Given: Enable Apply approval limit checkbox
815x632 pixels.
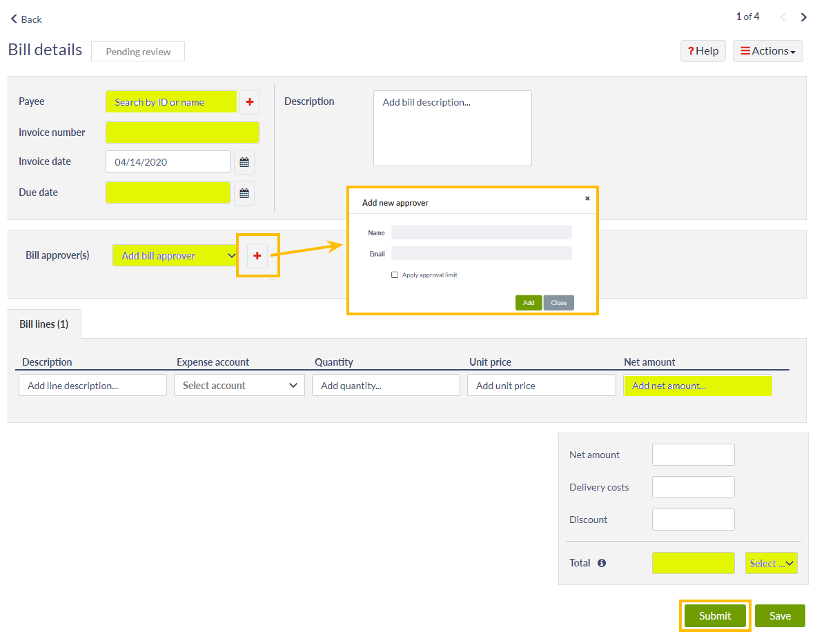Looking at the screenshot, I should pyautogui.click(x=395, y=275).
